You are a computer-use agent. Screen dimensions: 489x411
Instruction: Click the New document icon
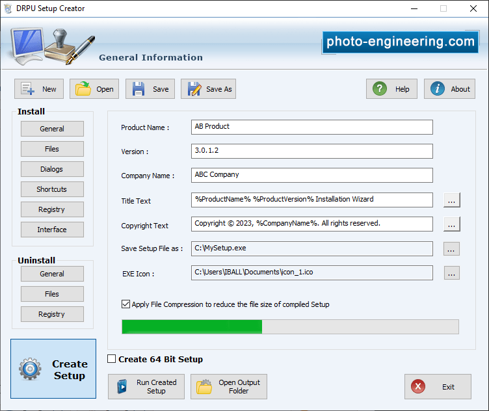pyautogui.click(x=28, y=89)
